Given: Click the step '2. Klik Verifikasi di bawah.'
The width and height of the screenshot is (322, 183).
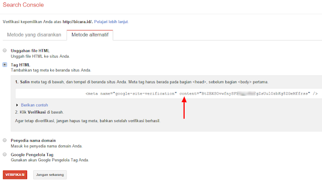Looking at the screenshot, I should coord(39,112).
